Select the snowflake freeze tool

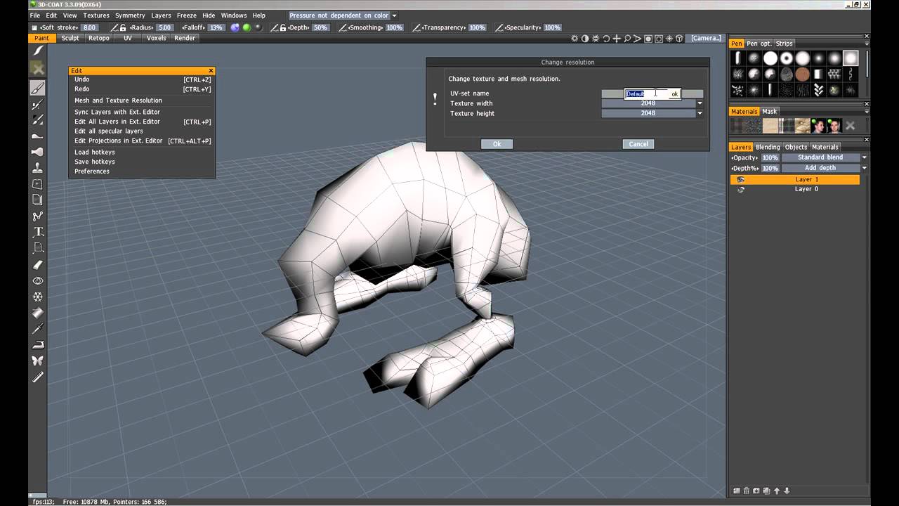pyautogui.click(x=38, y=297)
